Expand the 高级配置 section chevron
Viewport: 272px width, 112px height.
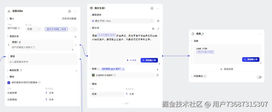[x=76, y=71]
